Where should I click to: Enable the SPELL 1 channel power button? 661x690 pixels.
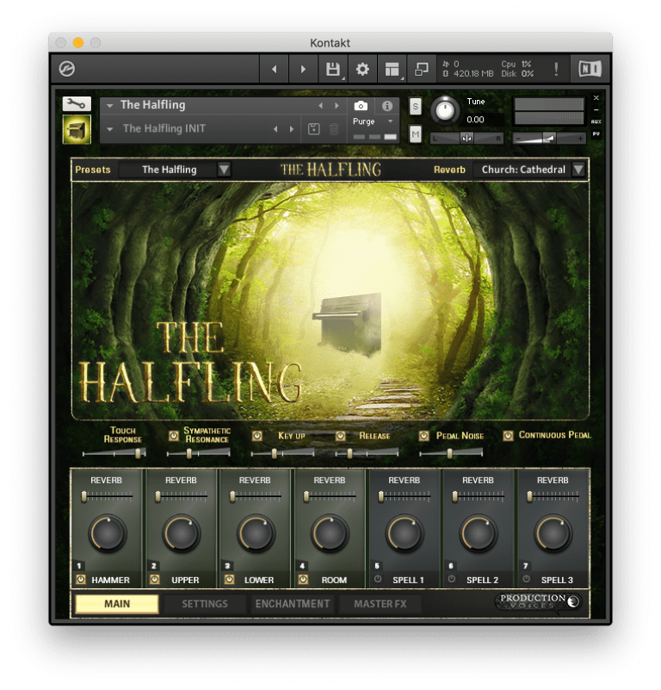coord(377,579)
